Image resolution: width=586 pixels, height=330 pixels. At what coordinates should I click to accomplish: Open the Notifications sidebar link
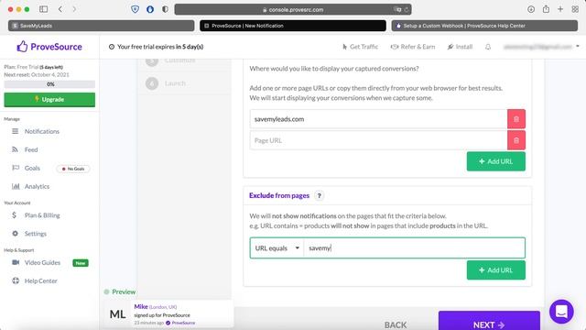click(42, 131)
